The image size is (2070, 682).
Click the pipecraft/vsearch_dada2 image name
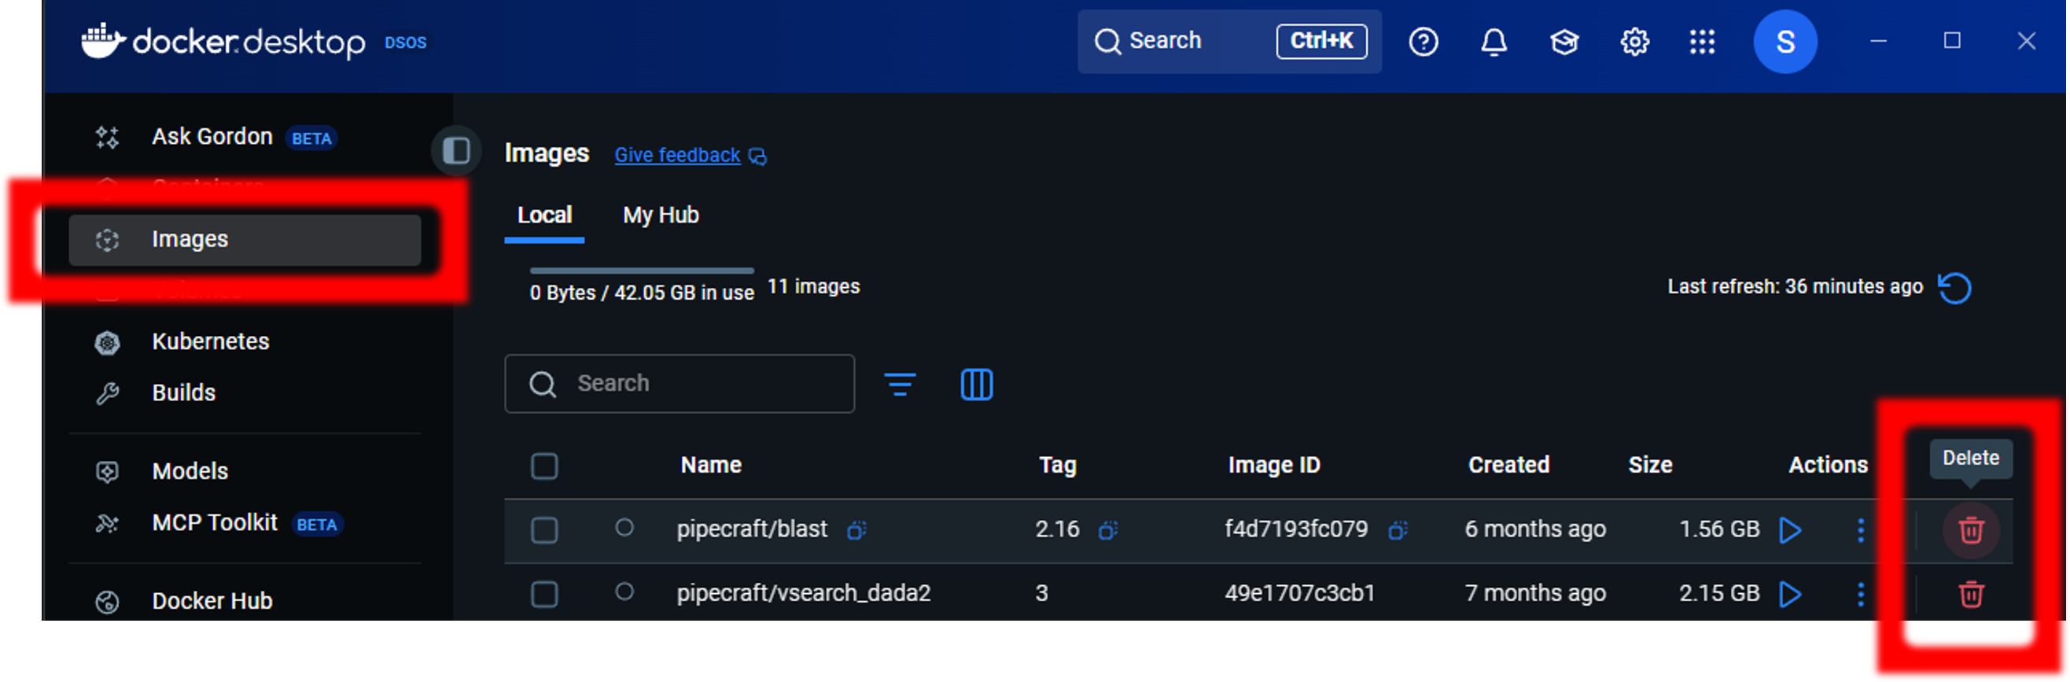pyautogui.click(x=803, y=594)
